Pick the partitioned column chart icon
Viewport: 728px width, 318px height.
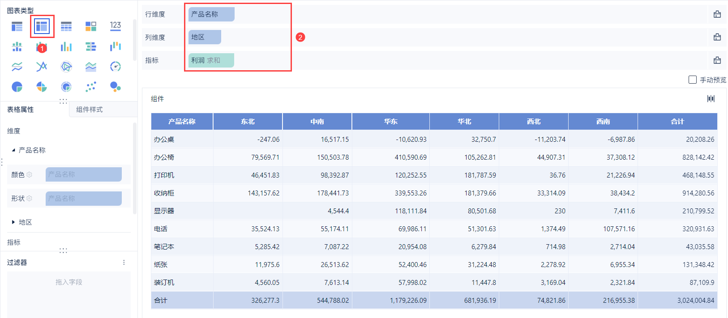(x=17, y=47)
